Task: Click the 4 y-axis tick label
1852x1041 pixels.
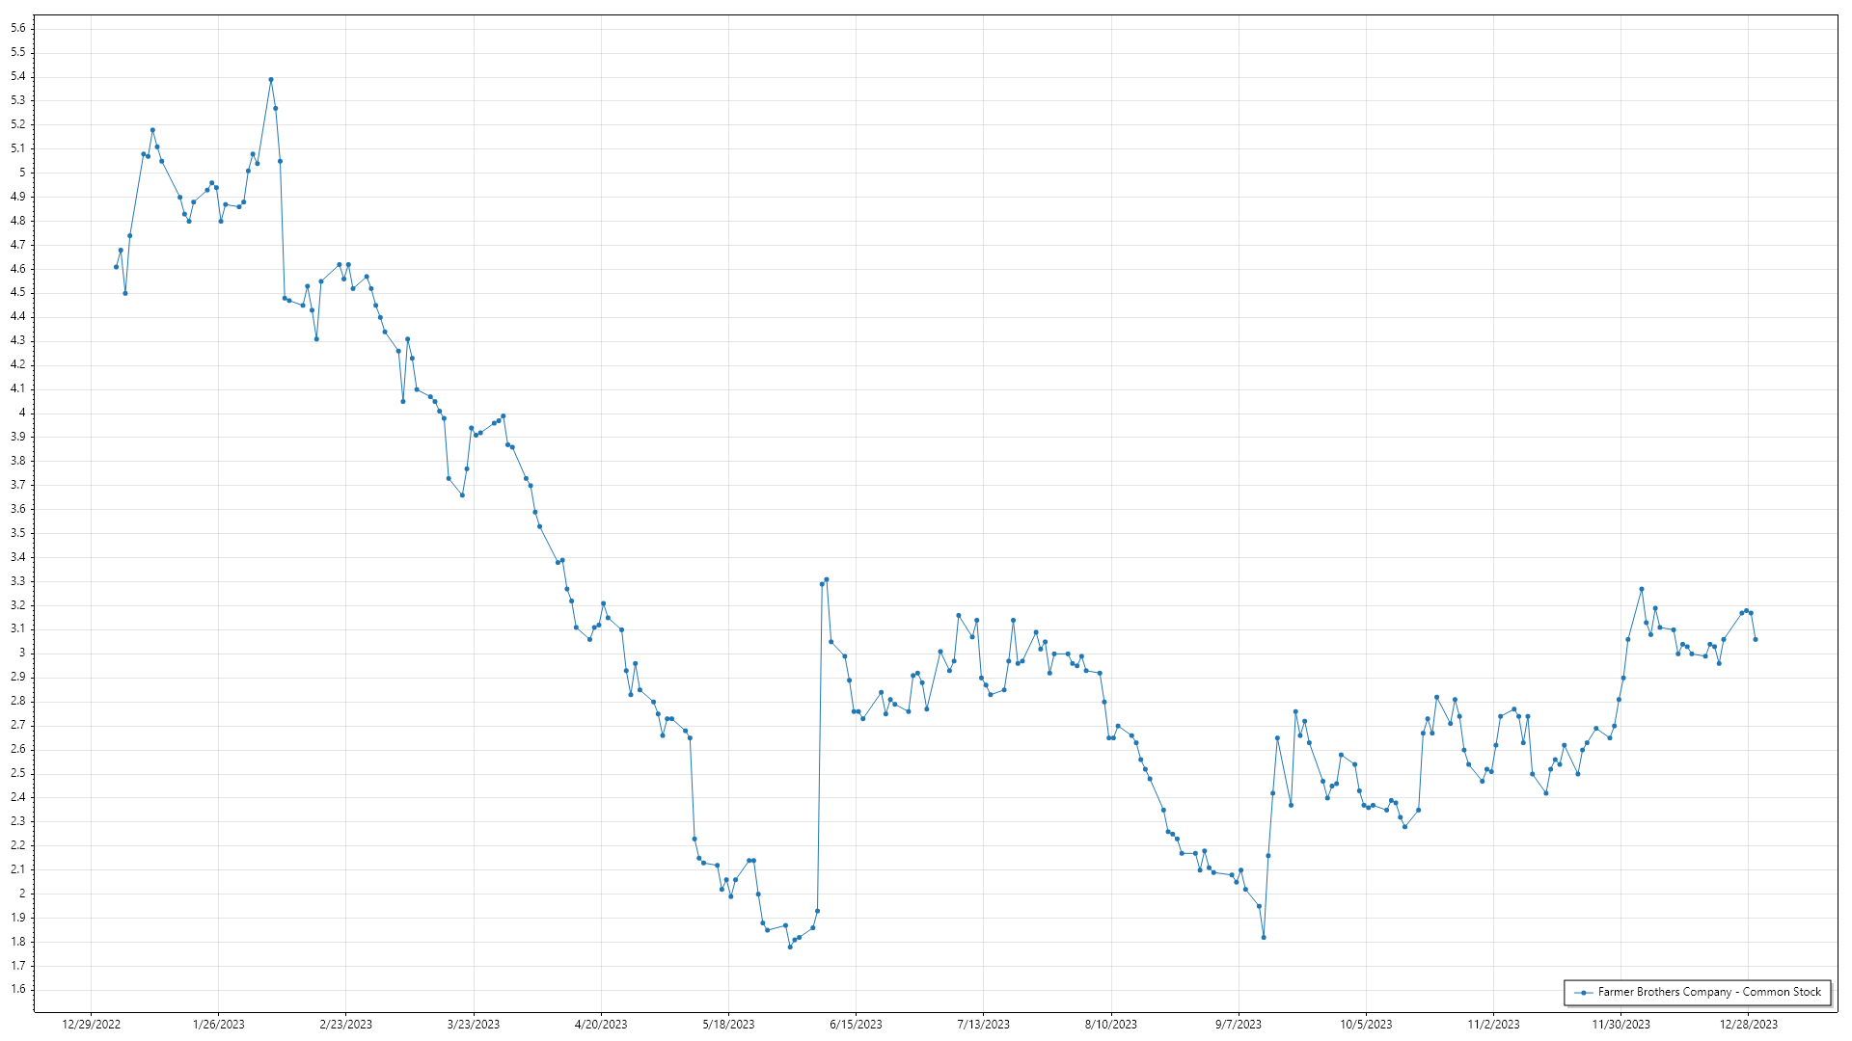Action: (22, 413)
